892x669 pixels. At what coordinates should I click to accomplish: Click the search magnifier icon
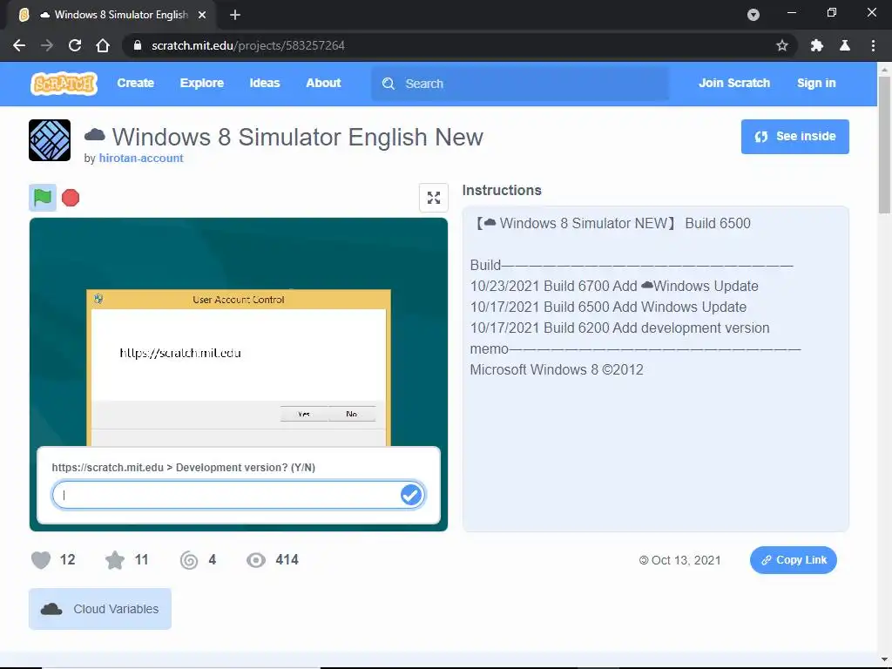pos(389,84)
